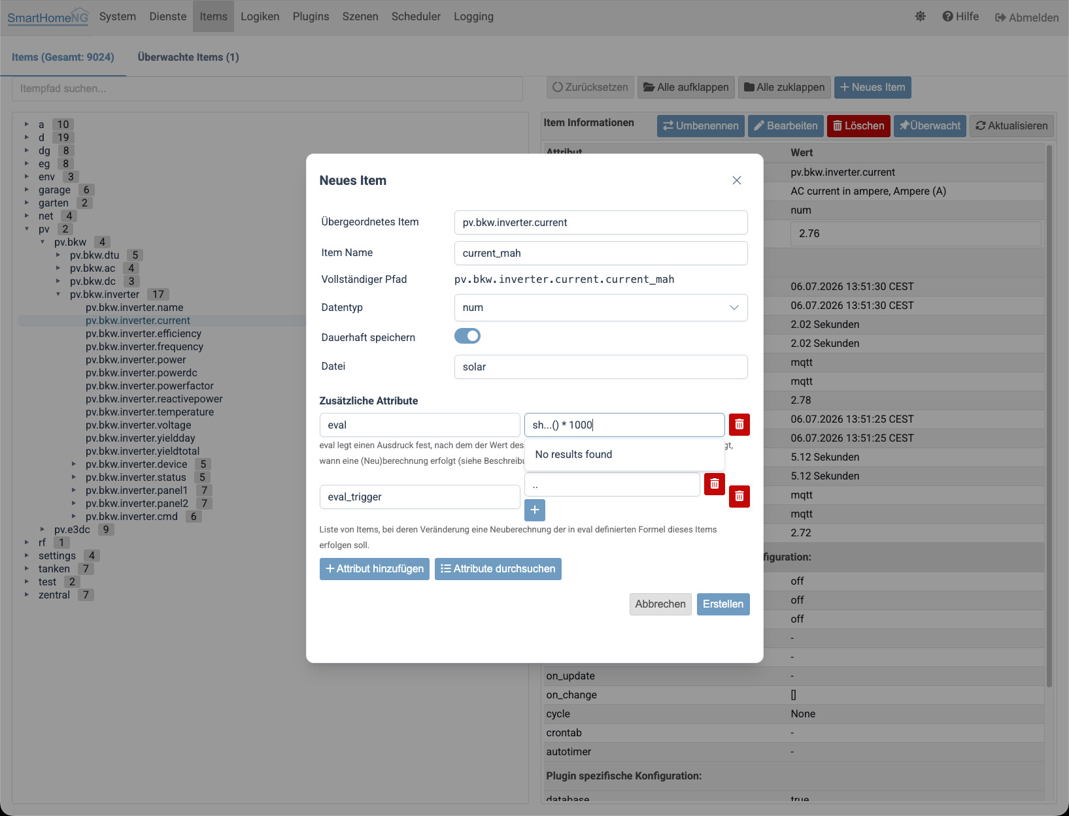The image size is (1069, 816).
Task: Delete the eval_trigger attribute row
Action: (x=739, y=497)
